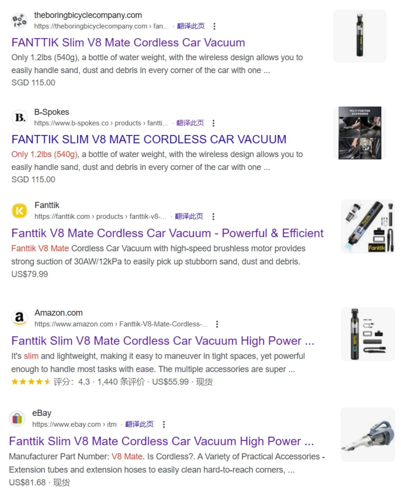Open three-dot menu for Amazon.com result
Viewport: 401px width, 492px height.
click(x=217, y=324)
